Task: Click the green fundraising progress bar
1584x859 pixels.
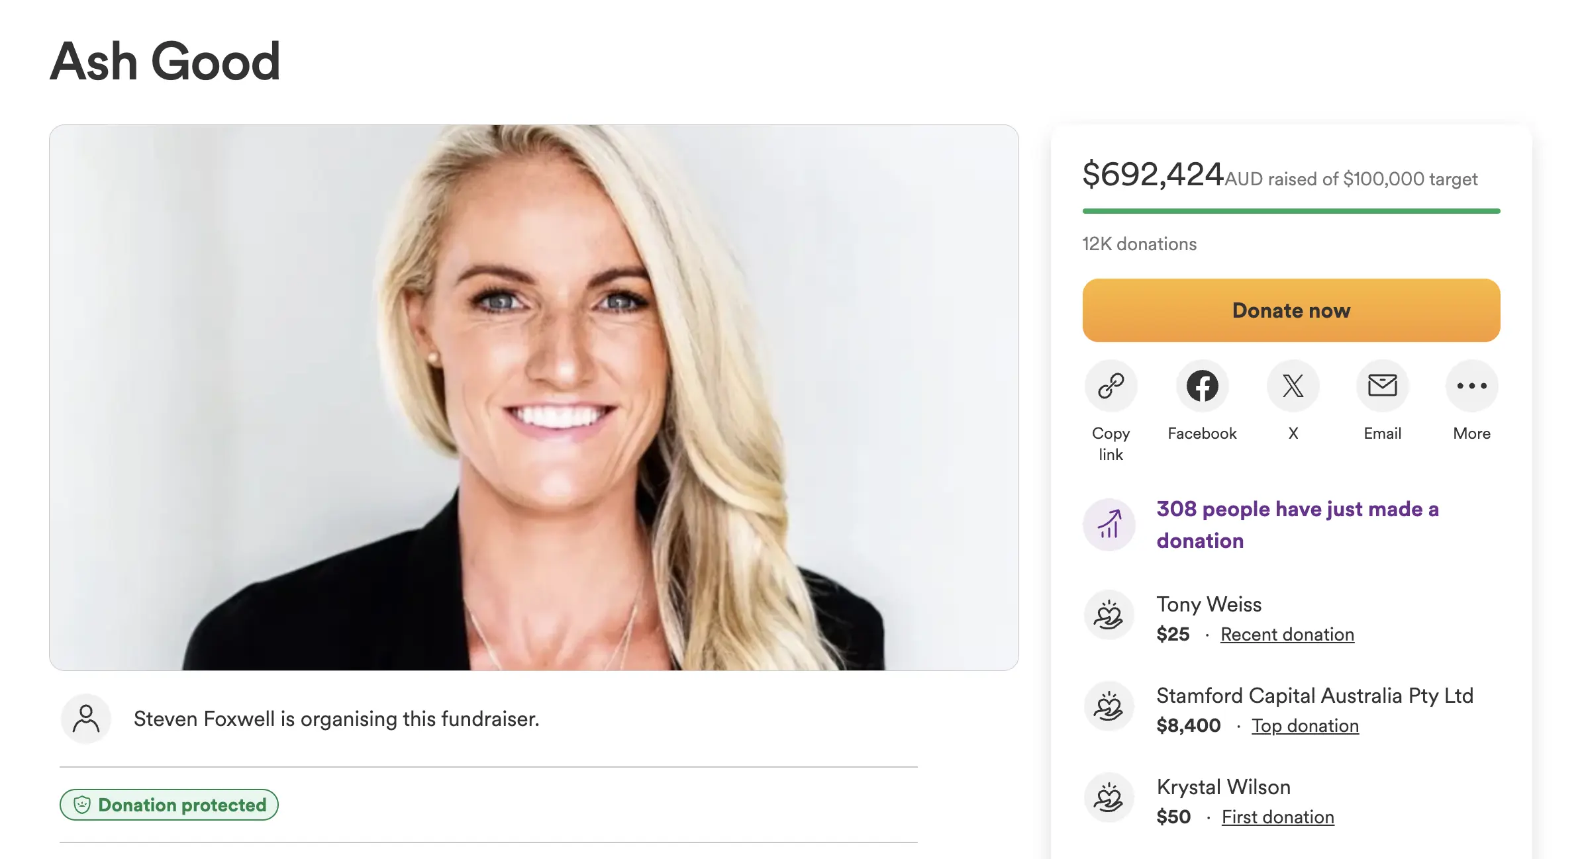Action: click(1290, 211)
